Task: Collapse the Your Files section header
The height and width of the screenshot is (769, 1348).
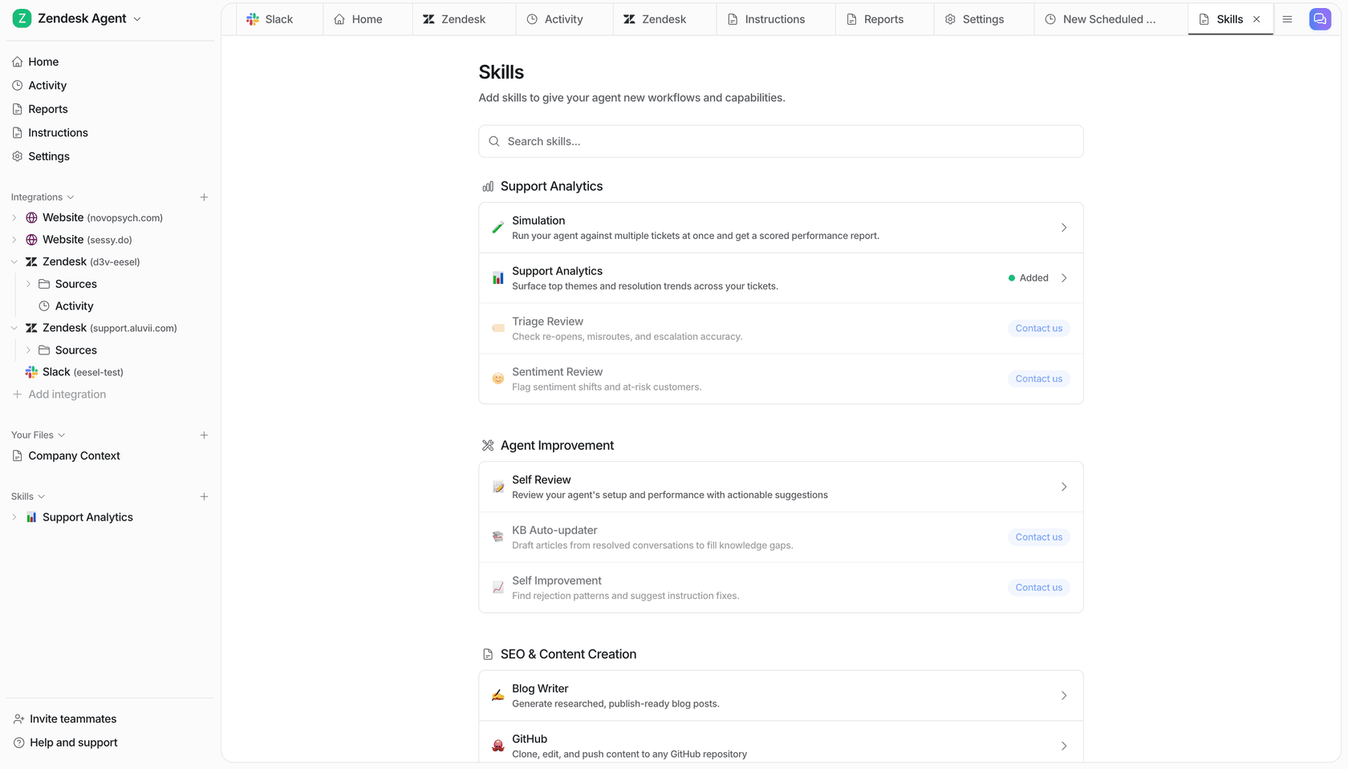Action: 38,435
